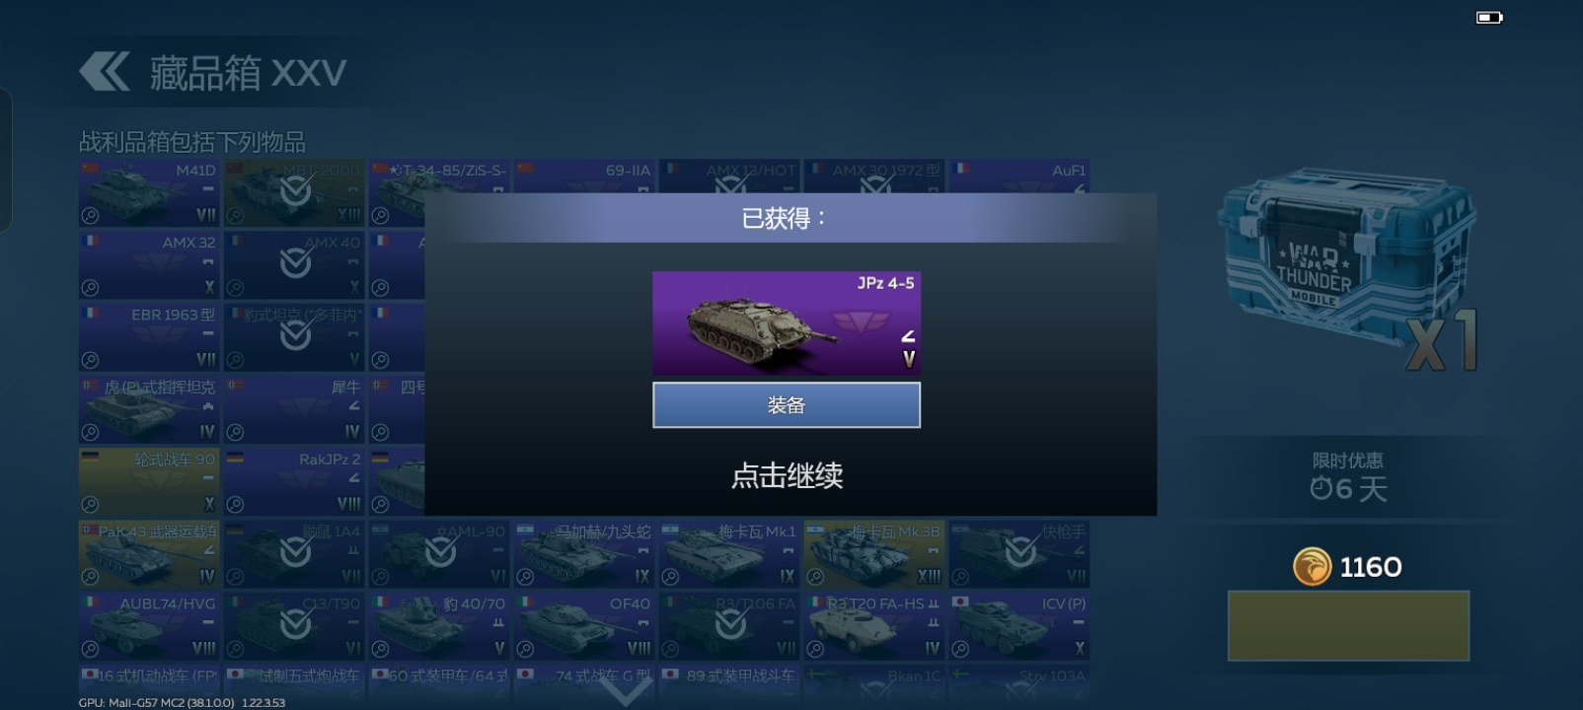1583x710 pixels.
Task: Select the JPz 4-5 reward thumbnail
Action: click(787, 322)
